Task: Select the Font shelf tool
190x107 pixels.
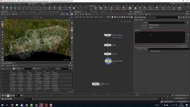Action: [x=54, y=8]
